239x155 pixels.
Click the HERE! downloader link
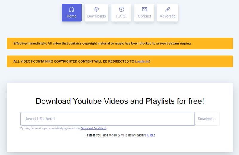150,135
